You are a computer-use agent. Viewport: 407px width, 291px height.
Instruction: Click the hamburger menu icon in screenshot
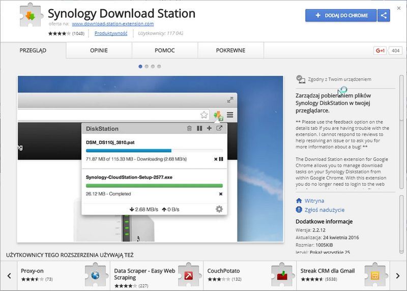230,115
